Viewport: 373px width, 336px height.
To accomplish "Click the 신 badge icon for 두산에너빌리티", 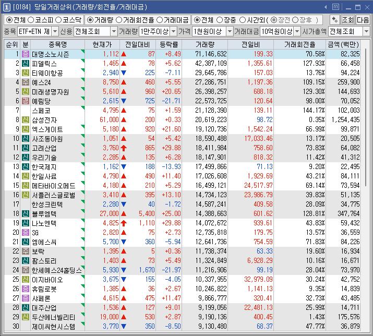I will tap(26, 317).
